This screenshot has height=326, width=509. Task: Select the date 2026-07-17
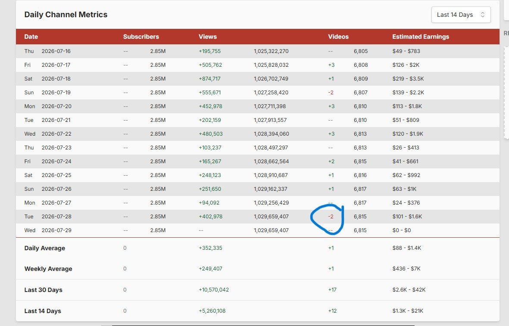(56, 65)
